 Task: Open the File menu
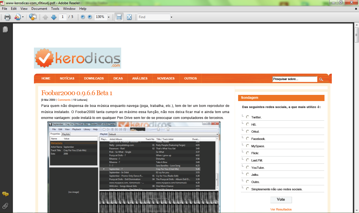click(4, 9)
